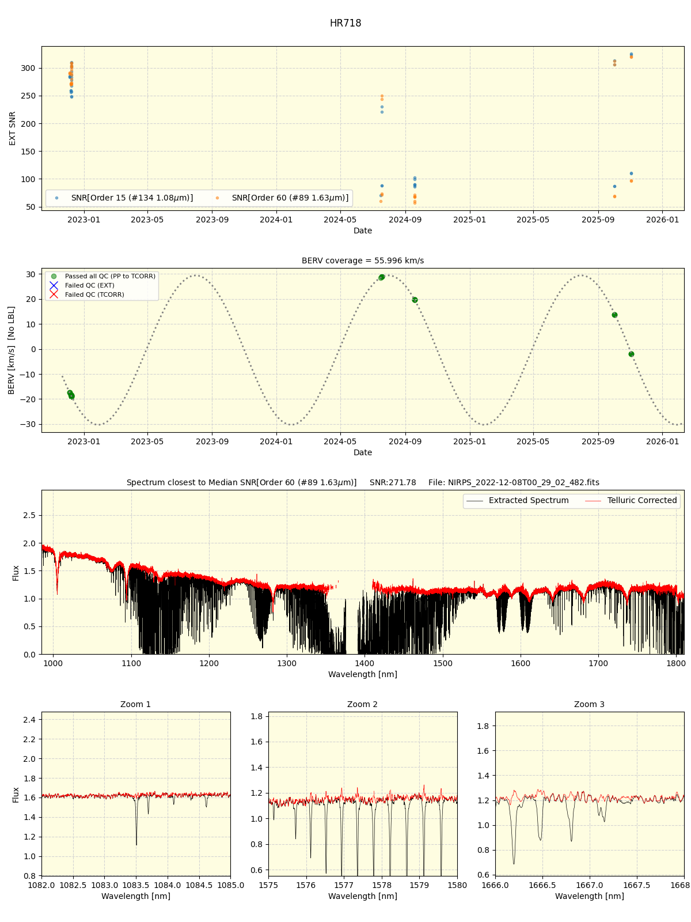Image resolution: width=691 pixels, height=922 pixels.
Task: Click the 'Zoom 1' subplot title
Action: (x=136, y=705)
